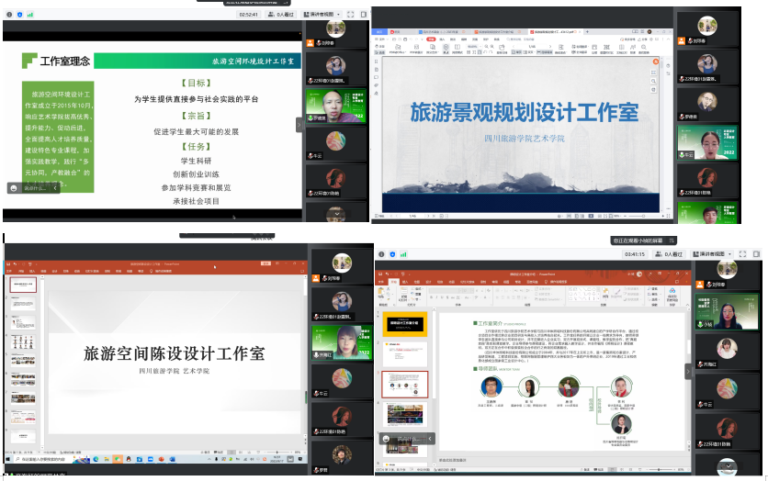Select slide 2 thumbnail in 工作室简介 PowerPoint
The image size is (768, 481).
coord(404,354)
